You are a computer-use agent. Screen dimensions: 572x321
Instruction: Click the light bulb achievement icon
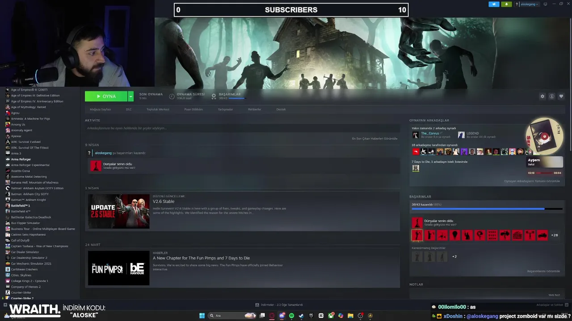454,235
